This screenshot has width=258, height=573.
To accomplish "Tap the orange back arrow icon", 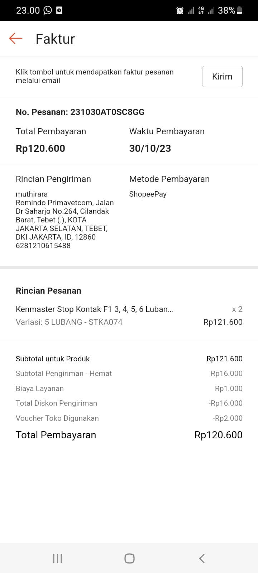I will [x=16, y=38].
